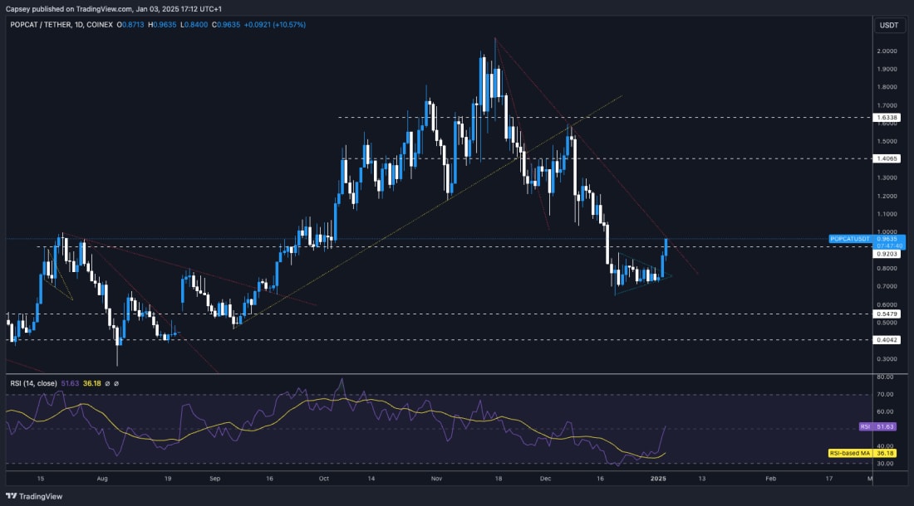Click the 1.2000 price scale label

[x=887, y=196]
